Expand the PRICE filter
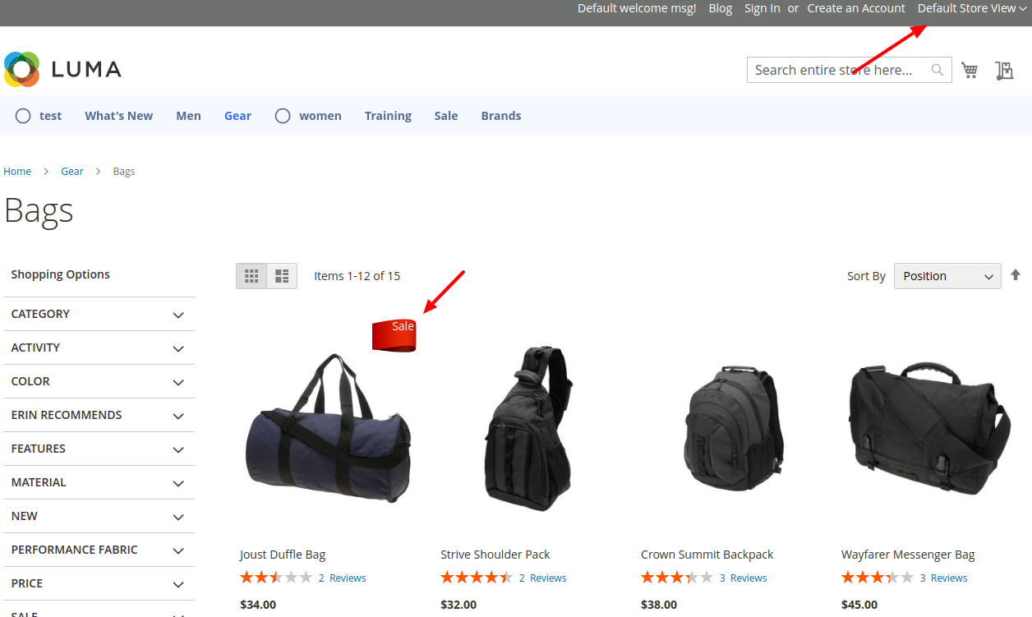The height and width of the screenshot is (617, 1032). pos(99,583)
